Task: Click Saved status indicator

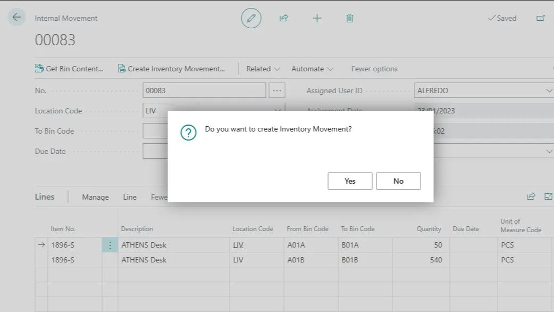Action: pos(502,18)
